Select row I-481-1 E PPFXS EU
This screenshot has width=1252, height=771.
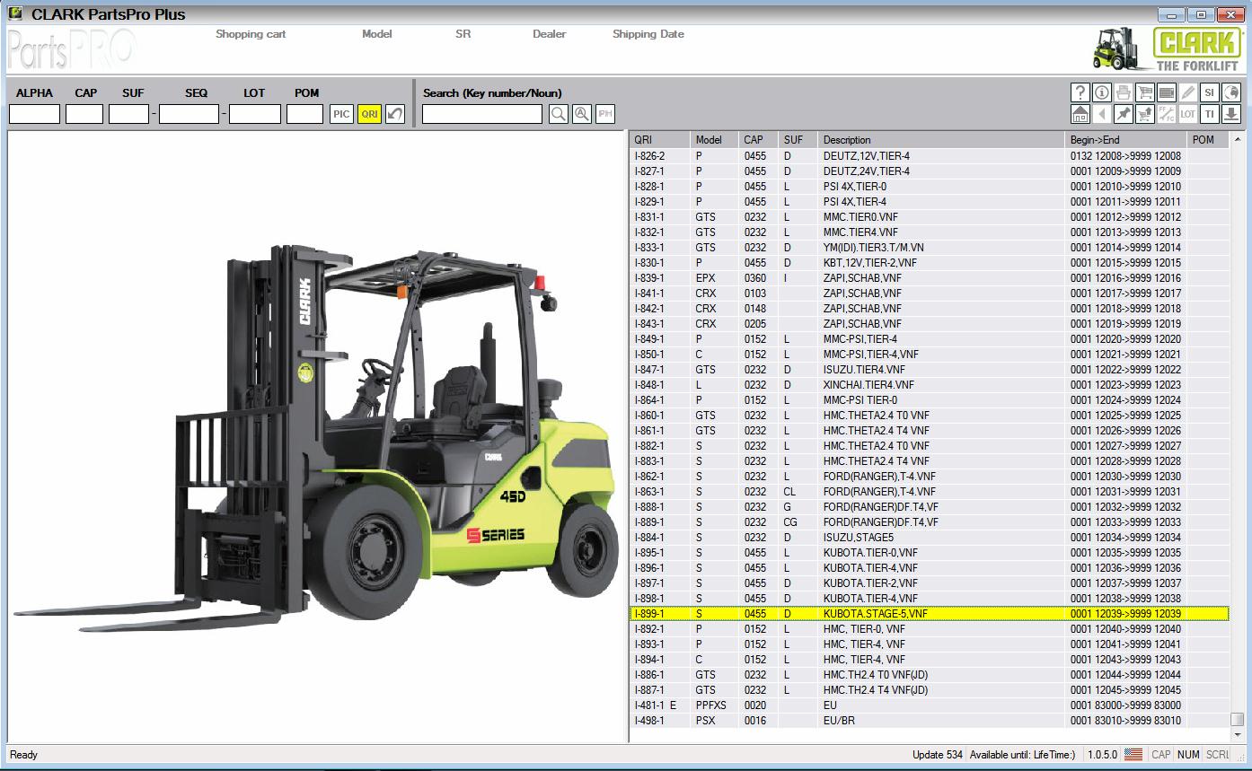pos(930,705)
